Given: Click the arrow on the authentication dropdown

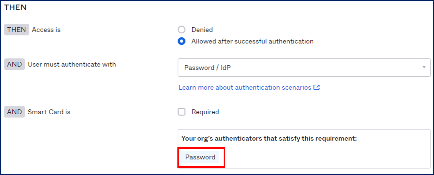Looking at the screenshot, I should [424, 67].
